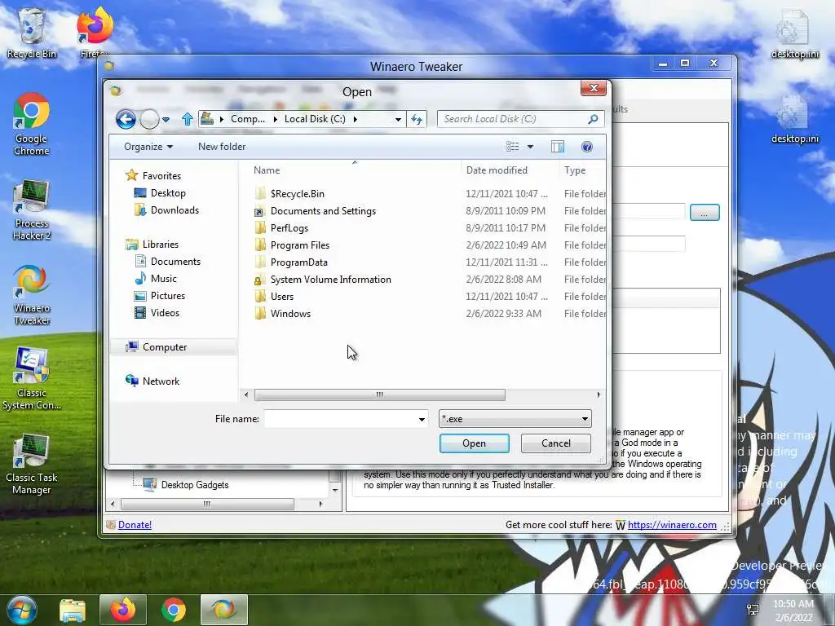This screenshot has height=626, width=835.
Task: Sort by Date modified column header
Action: [497, 170]
